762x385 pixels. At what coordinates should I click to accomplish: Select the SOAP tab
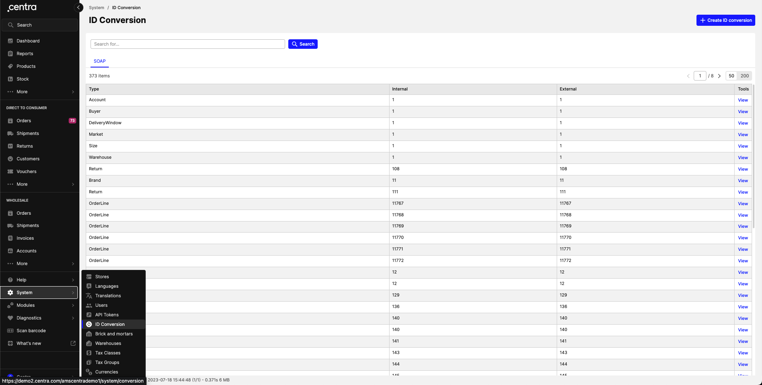(x=100, y=61)
